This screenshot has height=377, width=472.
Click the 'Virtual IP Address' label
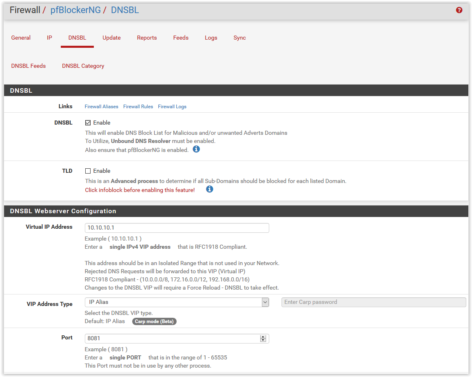(49, 227)
